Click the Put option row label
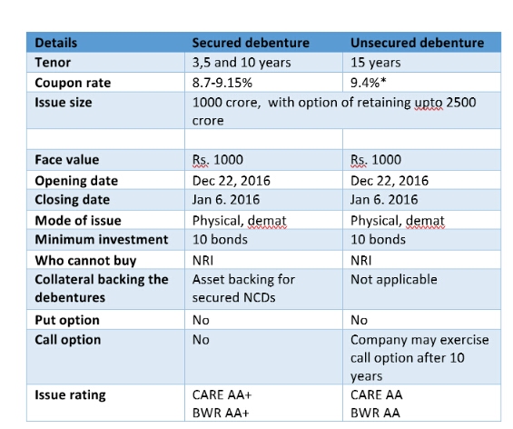 click(67, 320)
